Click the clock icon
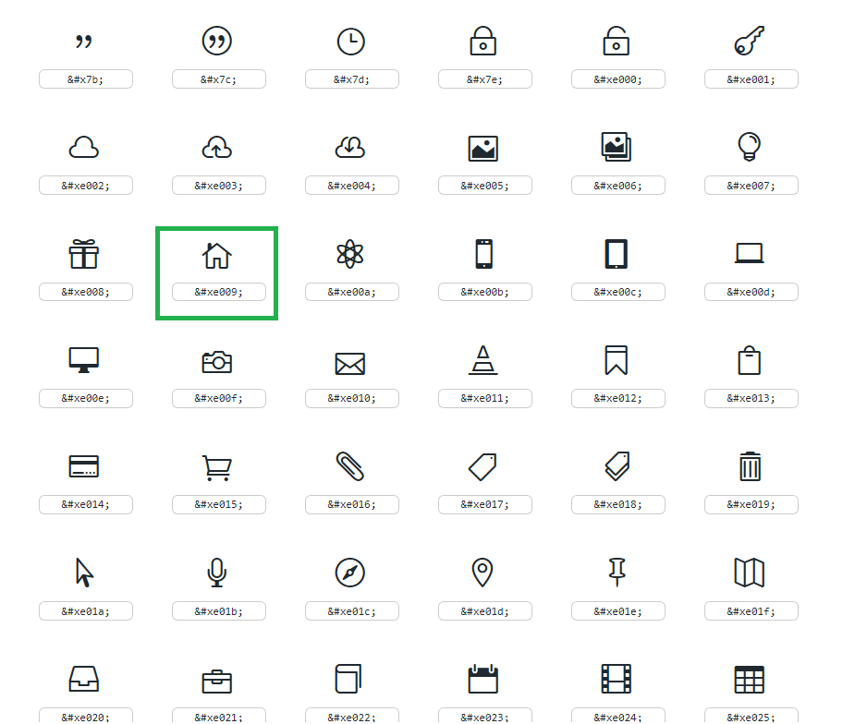This screenshot has width=843, height=724. 350,42
